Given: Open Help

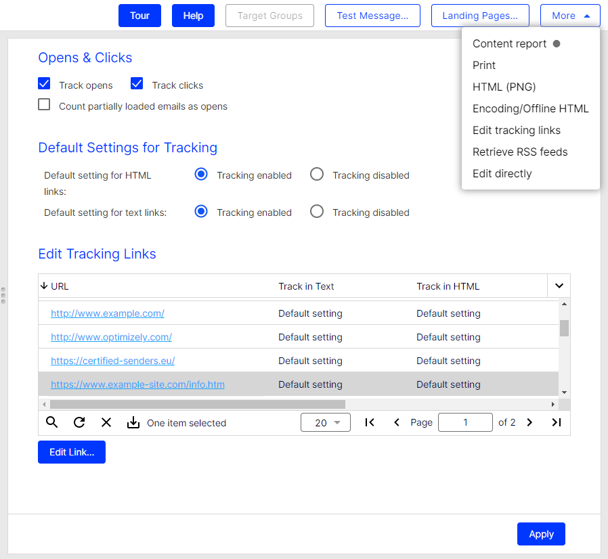Looking at the screenshot, I should (193, 16).
